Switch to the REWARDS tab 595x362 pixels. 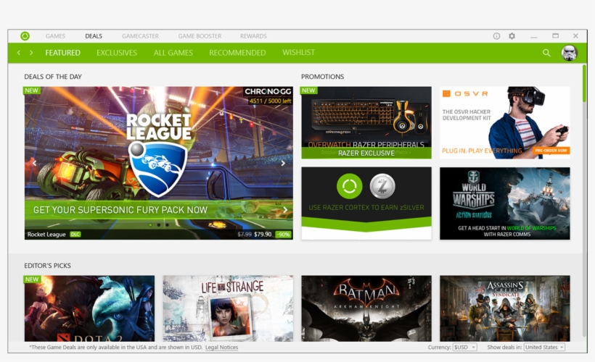253,36
